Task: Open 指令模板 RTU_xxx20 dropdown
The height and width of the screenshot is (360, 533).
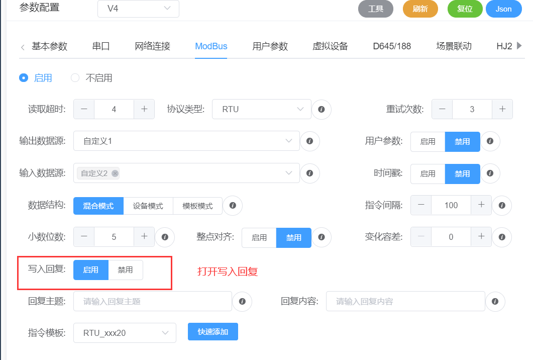Action: click(125, 333)
